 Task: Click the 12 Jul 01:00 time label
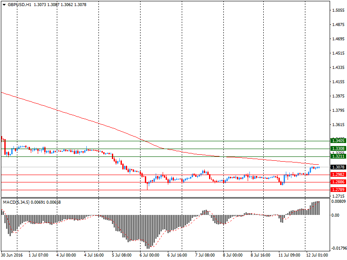(x=317, y=255)
